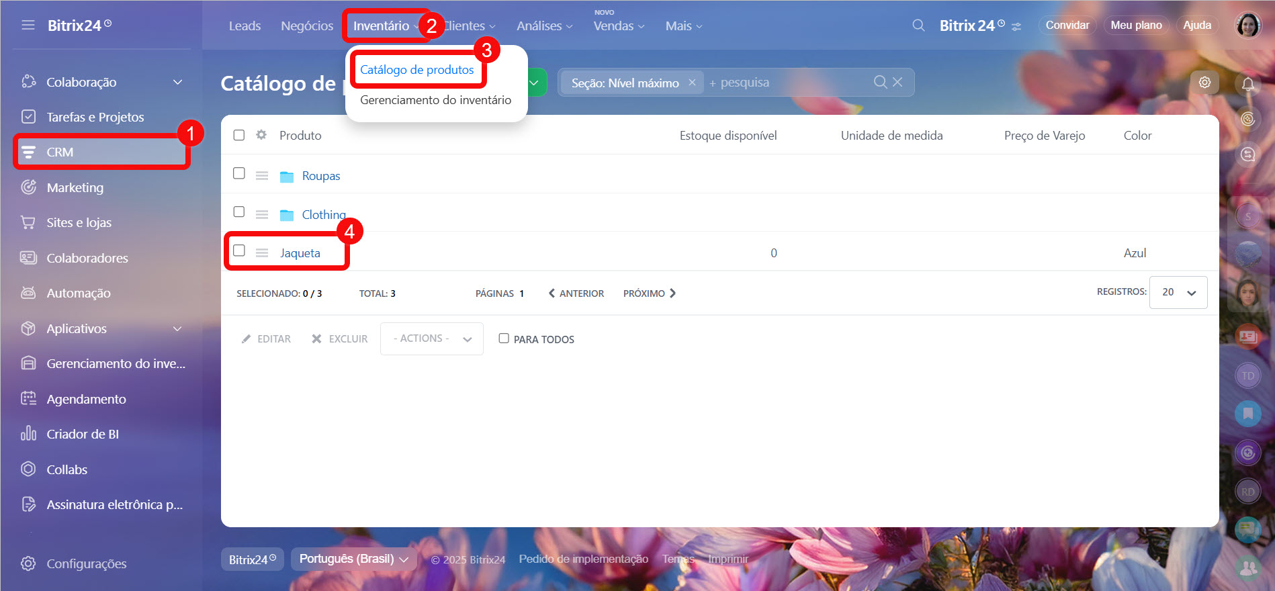Open the user profile avatar
This screenshot has width=1275, height=591.
(1248, 26)
